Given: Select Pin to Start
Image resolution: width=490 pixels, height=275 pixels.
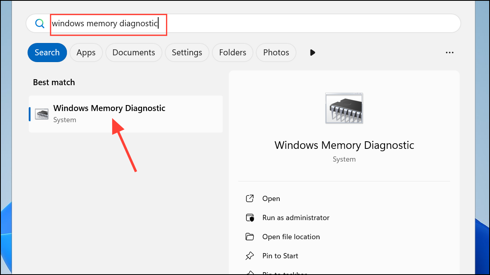Looking at the screenshot, I should click(280, 256).
